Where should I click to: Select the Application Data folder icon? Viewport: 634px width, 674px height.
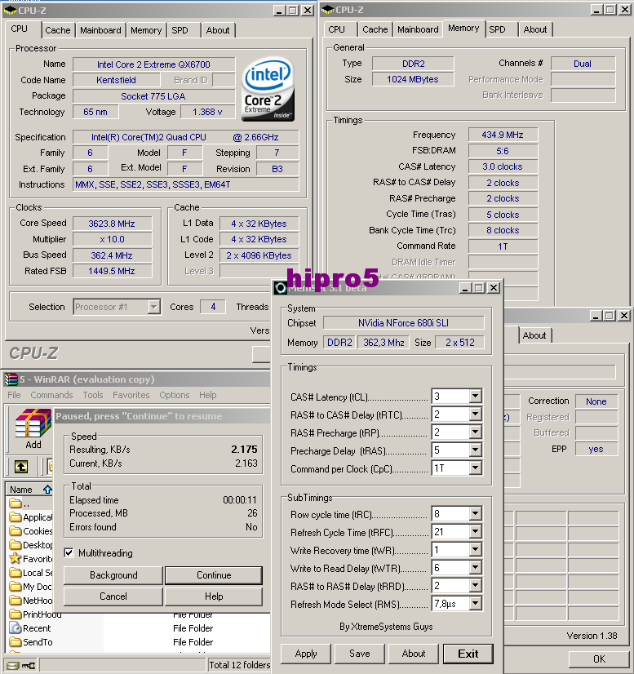[16, 517]
